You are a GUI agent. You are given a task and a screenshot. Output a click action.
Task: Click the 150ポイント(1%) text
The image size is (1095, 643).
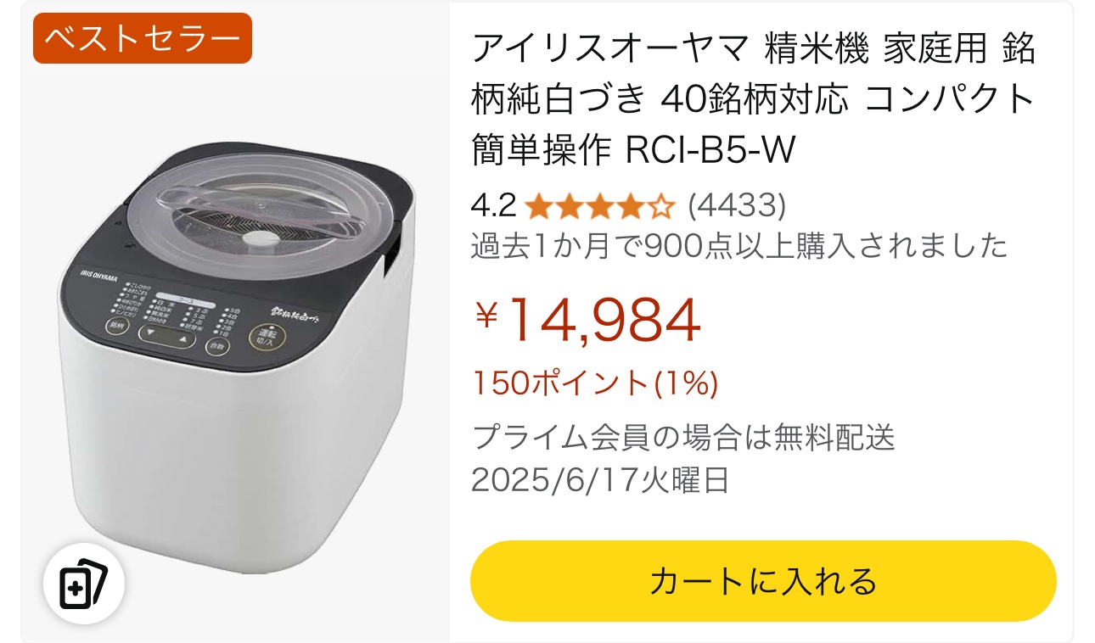(595, 383)
